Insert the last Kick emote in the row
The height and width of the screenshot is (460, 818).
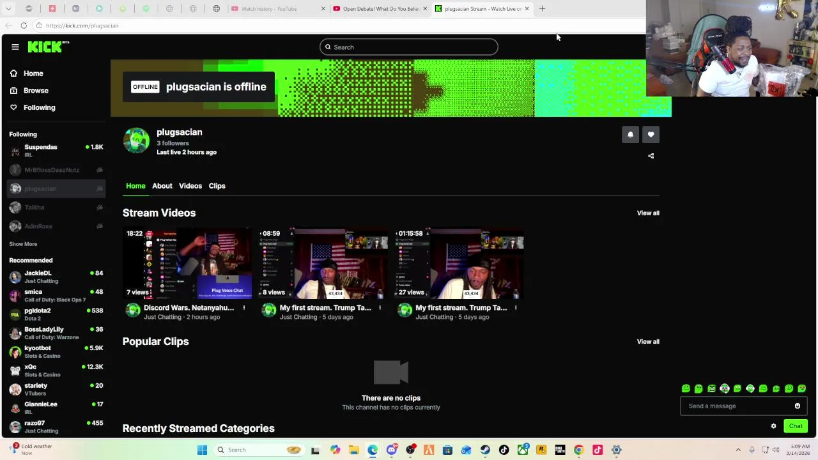802,388
